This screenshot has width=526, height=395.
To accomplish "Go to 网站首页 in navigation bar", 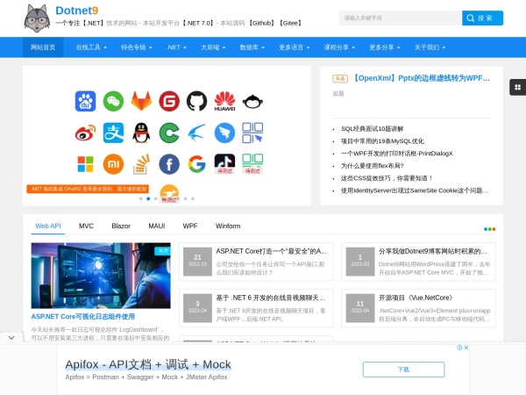I will point(43,47).
